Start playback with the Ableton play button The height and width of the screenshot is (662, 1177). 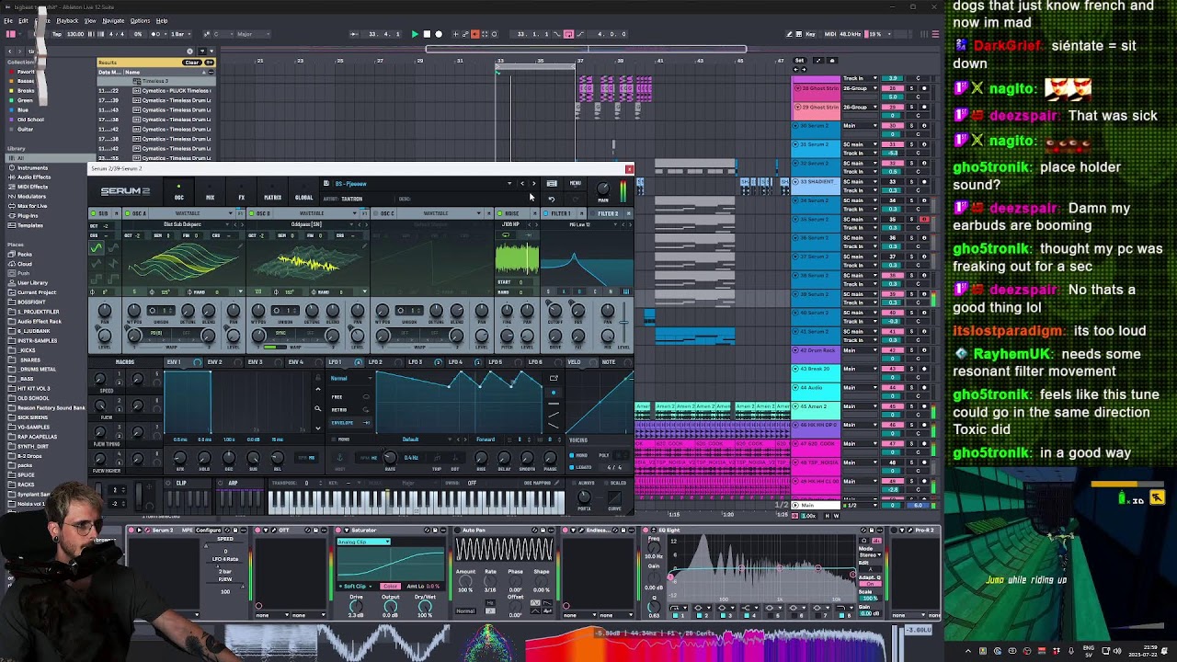click(415, 34)
